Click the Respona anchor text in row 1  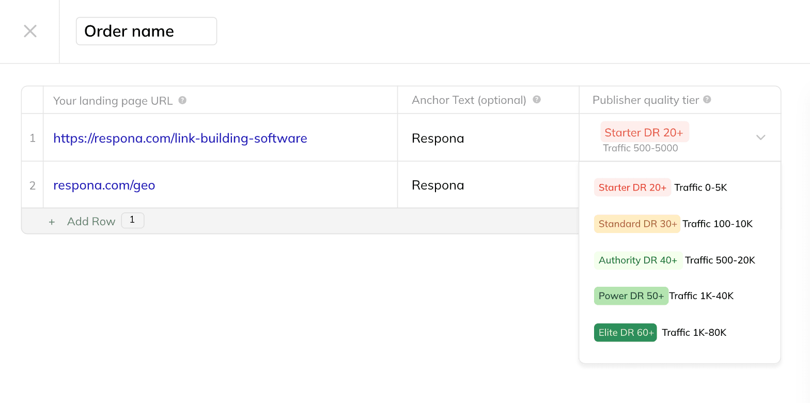tap(438, 138)
